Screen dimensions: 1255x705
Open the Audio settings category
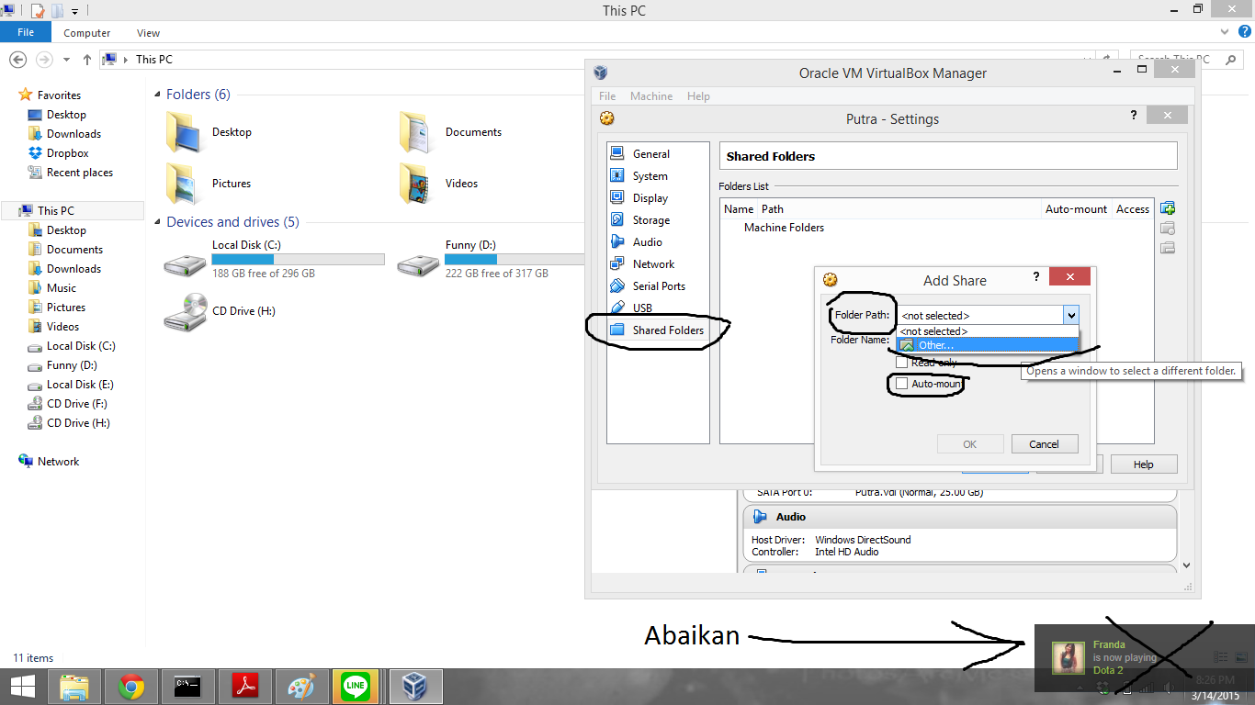647,242
